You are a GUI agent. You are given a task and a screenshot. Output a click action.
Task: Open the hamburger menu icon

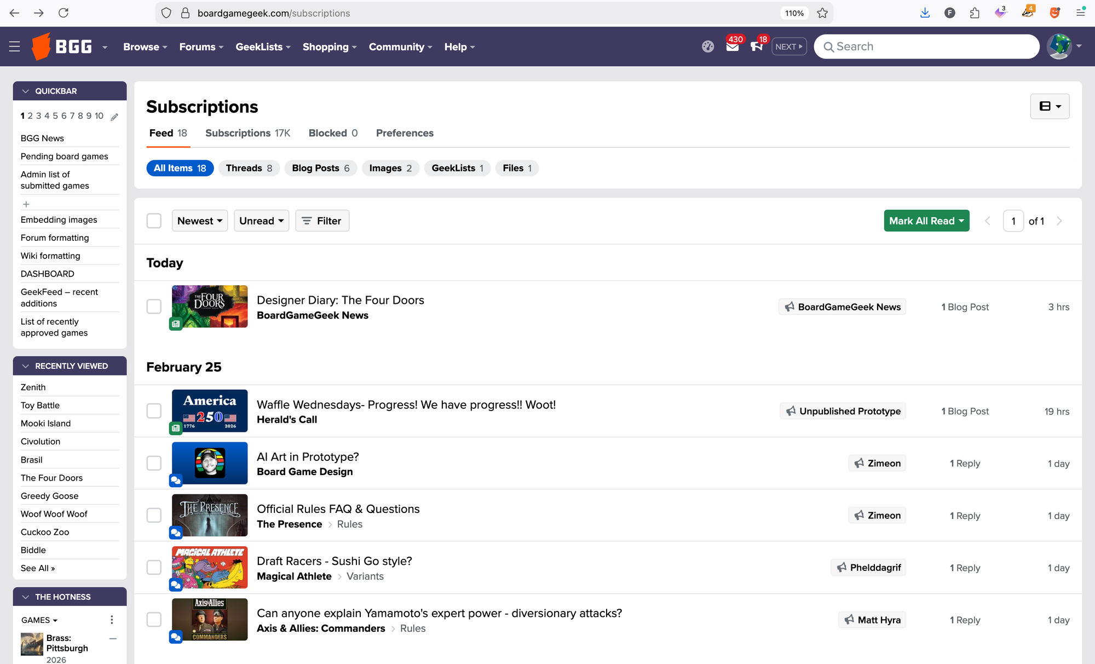click(x=15, y=47)
